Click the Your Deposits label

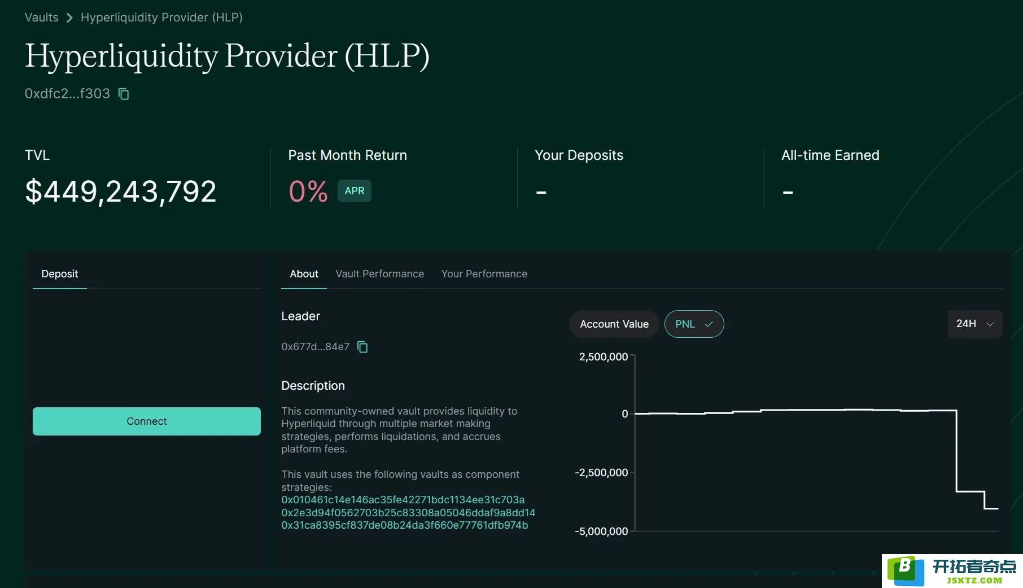coord(579,155)
